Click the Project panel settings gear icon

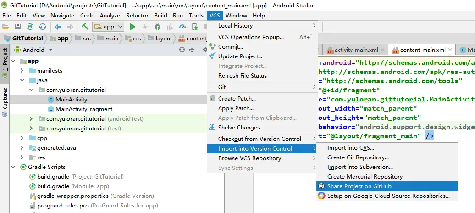tap(204, 50)
